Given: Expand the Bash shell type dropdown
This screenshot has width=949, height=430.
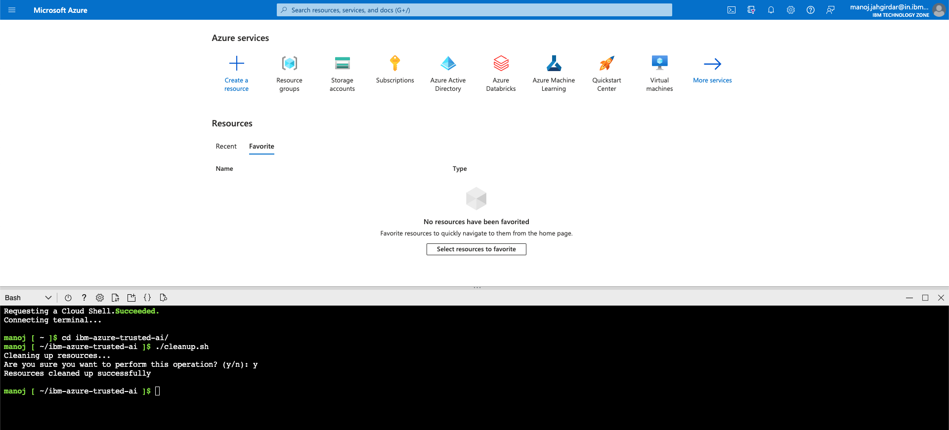Looking at the screenshot, I should pos(28,298).
